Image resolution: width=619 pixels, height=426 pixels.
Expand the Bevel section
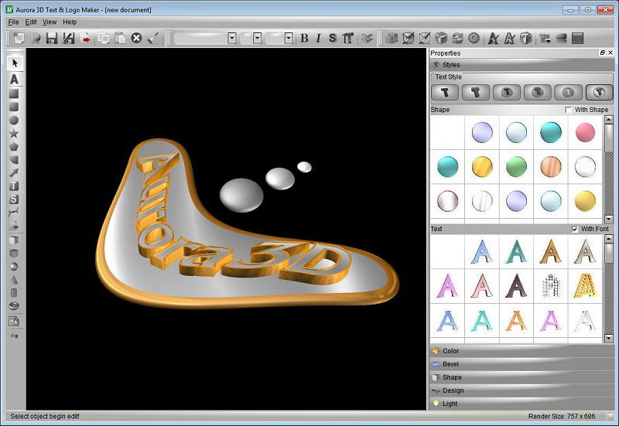450,364
